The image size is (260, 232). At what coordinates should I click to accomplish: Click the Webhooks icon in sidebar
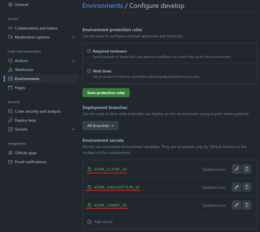pos(10,70)
